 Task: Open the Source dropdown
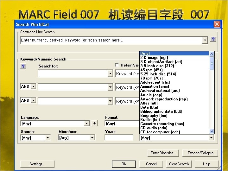coord(47,138)
